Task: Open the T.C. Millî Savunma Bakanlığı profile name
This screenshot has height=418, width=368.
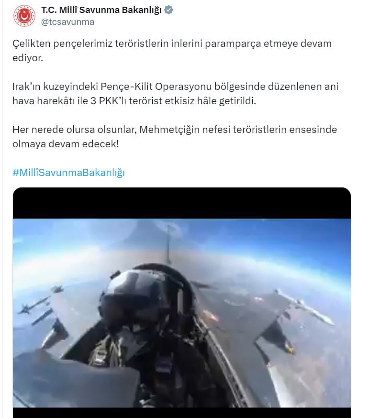Action: [x=101, y=10]
